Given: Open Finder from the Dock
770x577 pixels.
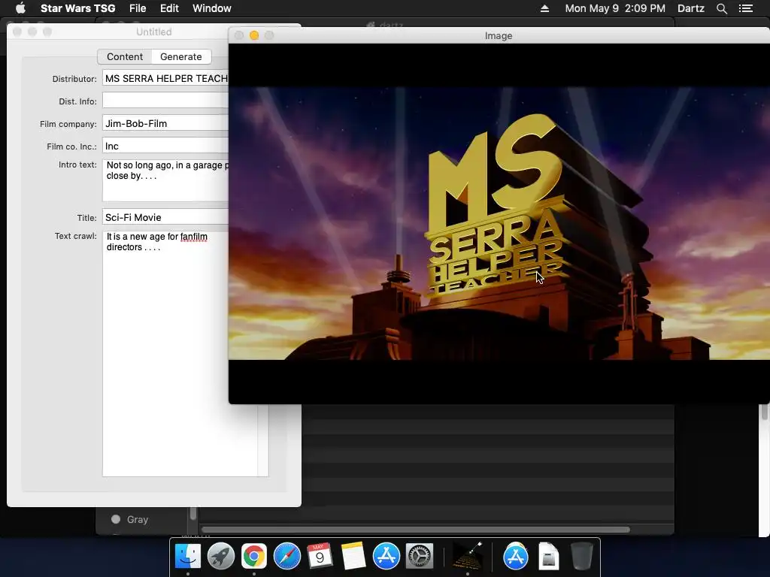Looking at the screenshot, I should click(x=187, y=557).
